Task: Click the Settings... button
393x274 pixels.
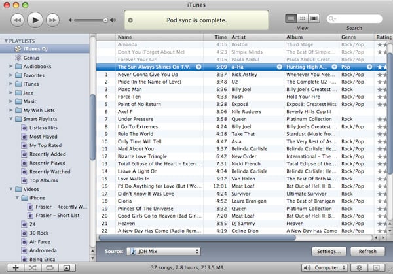Action: pos(329,252)
